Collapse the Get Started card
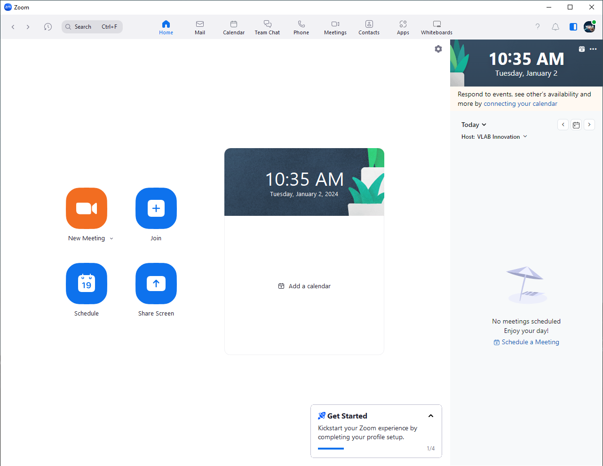 431,416
